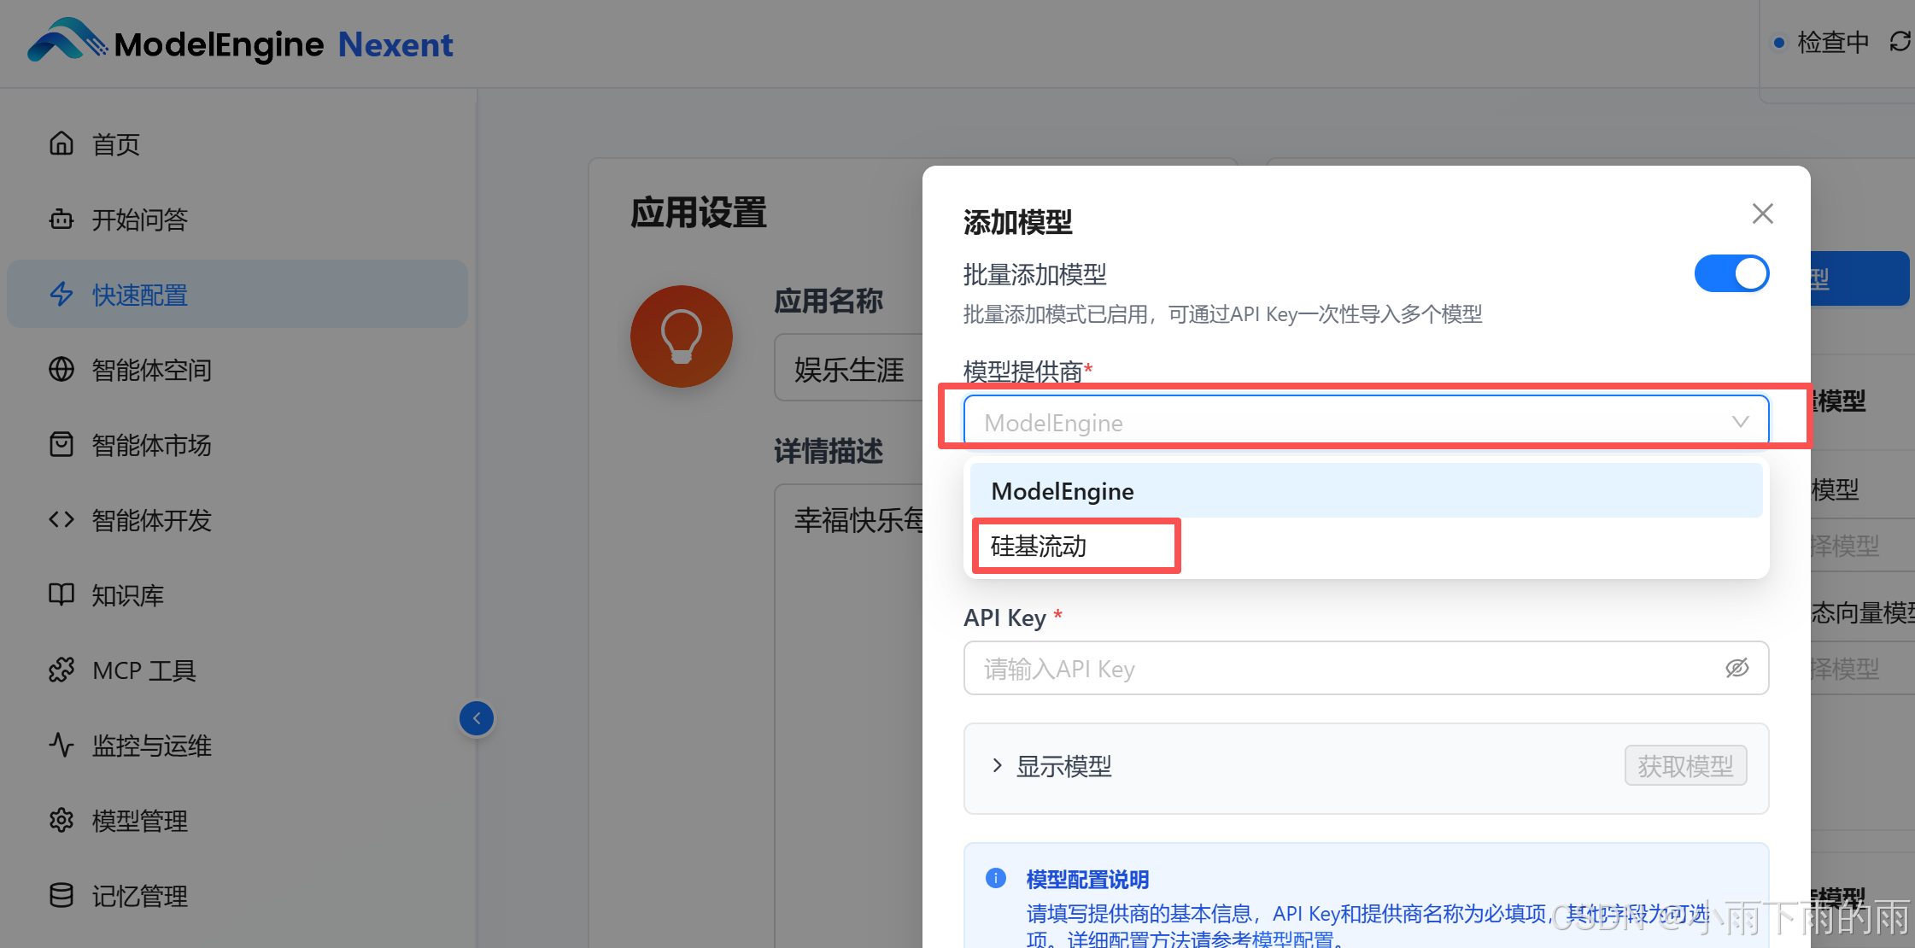Image resolution: width=1915 pixels, height=948 pixels.
Task: Close the 添加模型 dialog
Action: pyautogui.click(x=1762, y=214)
